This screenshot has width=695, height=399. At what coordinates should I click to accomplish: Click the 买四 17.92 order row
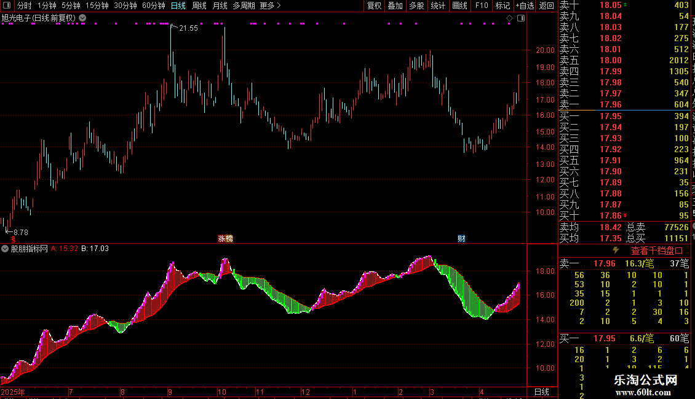[x=624, y=149]
